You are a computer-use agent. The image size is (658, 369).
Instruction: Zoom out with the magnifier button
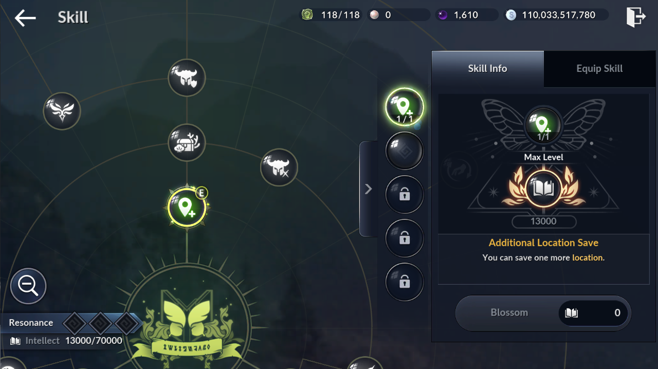click(x=28, y=286)
